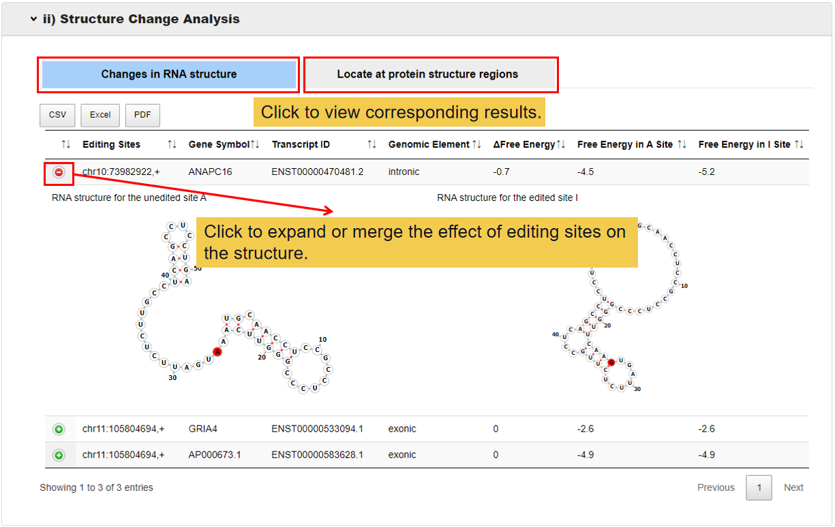
Task: Sort by Genomic Element column arrows
Action: pos(477,144)
